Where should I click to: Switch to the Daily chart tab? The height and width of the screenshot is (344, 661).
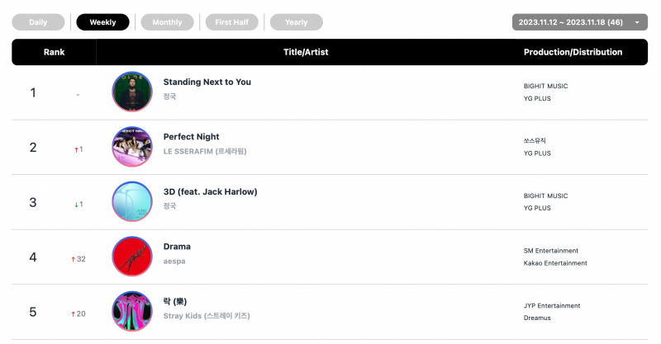[38, 22]
